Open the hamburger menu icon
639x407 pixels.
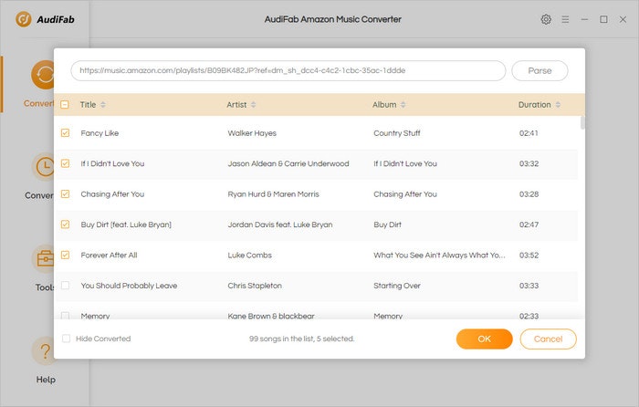click(x=565, y=19)
